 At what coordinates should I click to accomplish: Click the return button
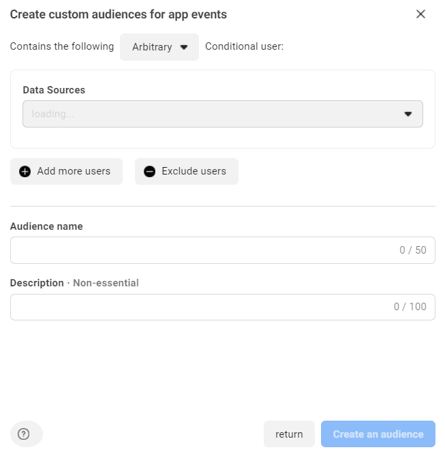click(289, 434)
